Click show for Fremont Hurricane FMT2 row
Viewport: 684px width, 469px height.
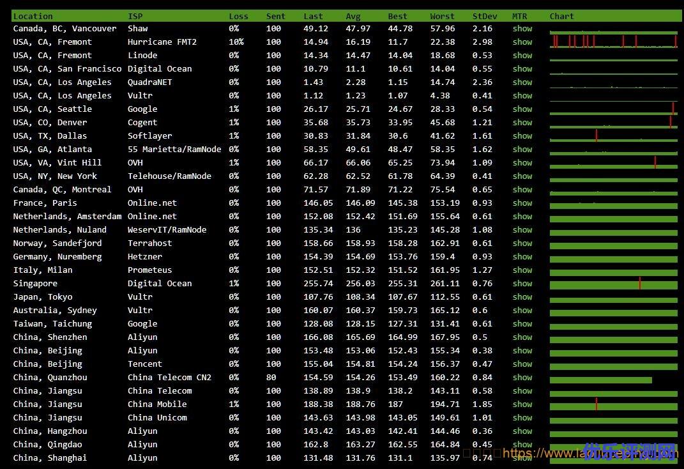(x=522, y=42)
